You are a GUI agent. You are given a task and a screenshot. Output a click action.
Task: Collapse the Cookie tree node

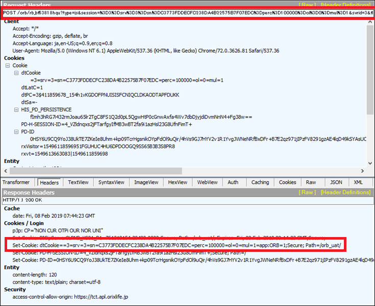pyautogui.click(x=8, y=66)
